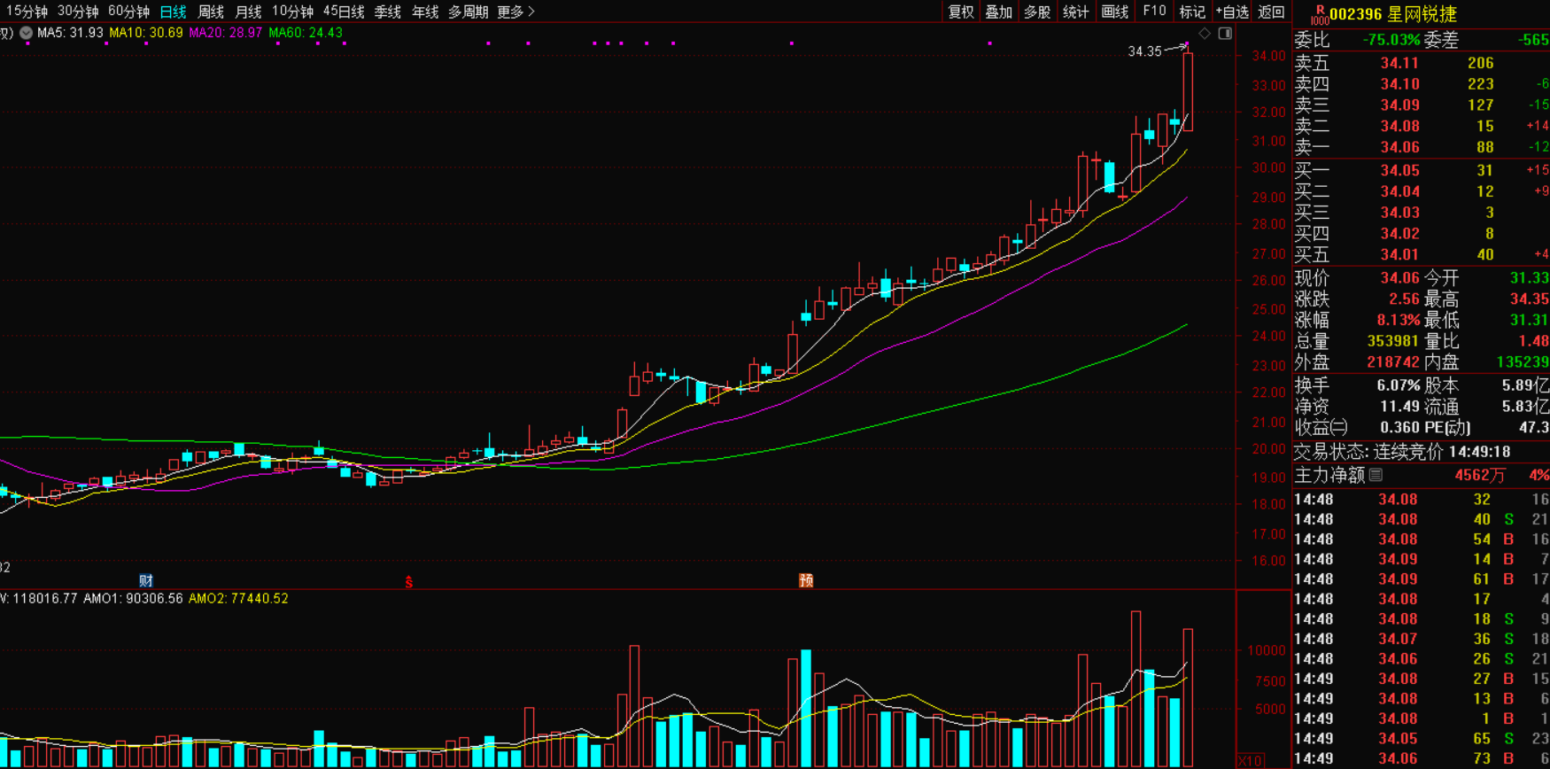Open the 多周期 multi-period view
Viewport: 1550px width, 769px height.
click(x=468, y=12)
